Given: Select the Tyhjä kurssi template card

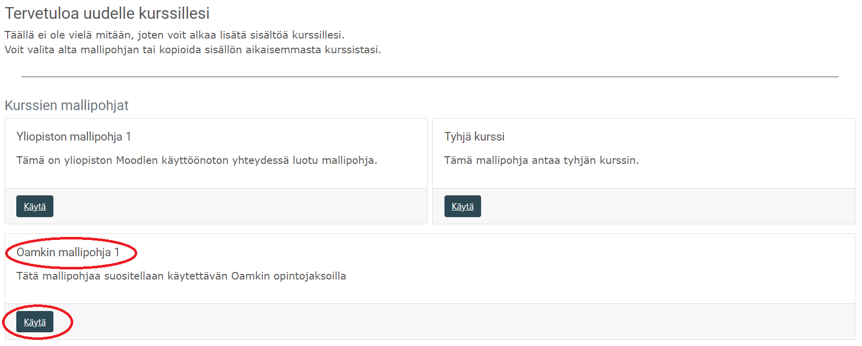Looking at the screenshot, I should (644, 171).
